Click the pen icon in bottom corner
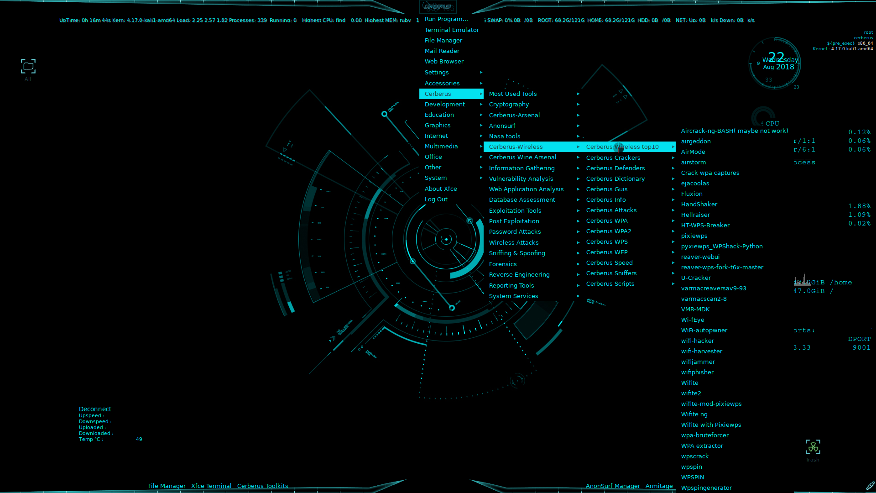Screen dimensions: 876x493 coord(870,486)
